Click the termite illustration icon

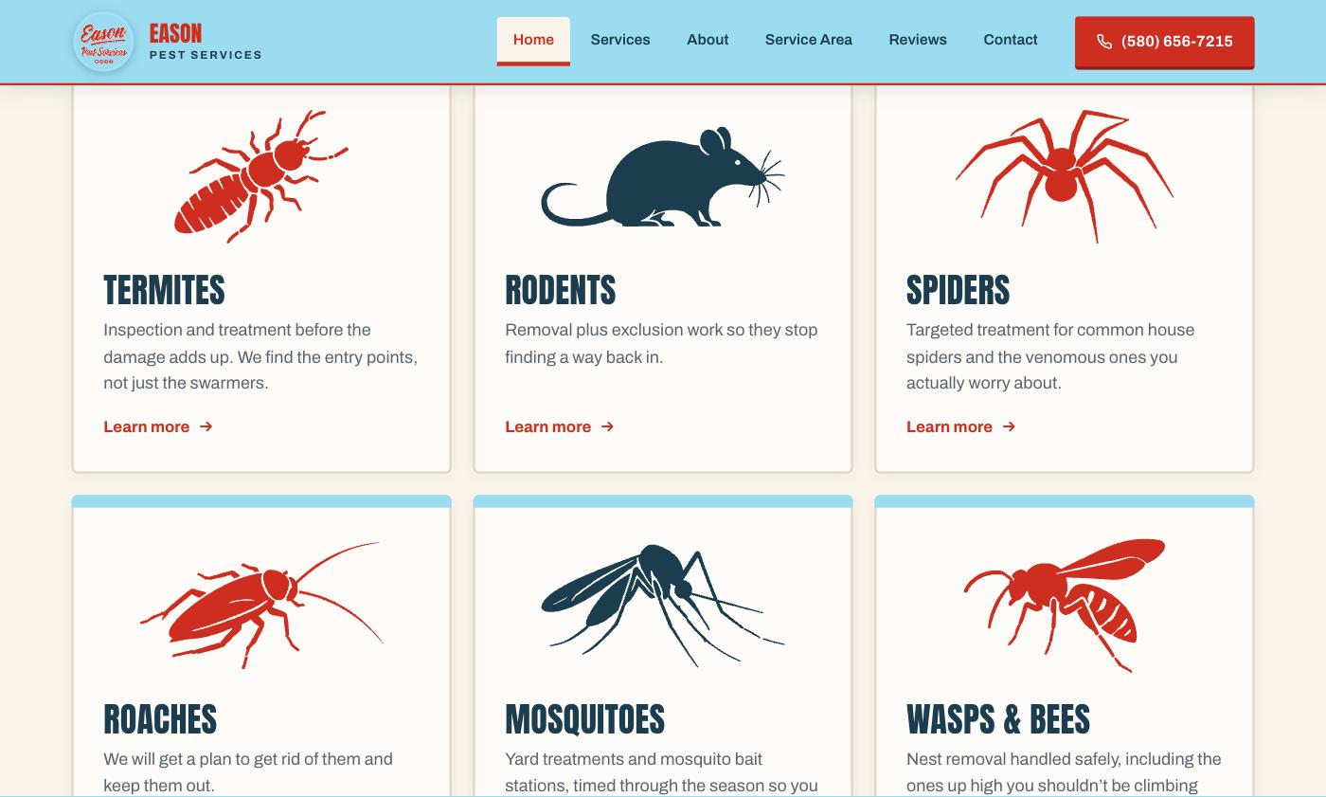261,176
